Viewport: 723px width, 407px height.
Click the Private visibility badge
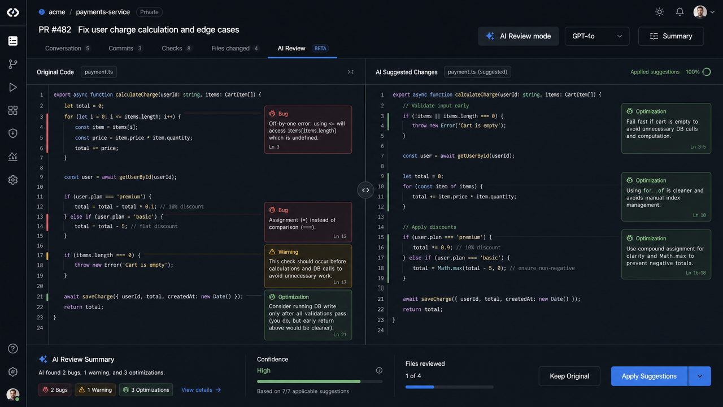pos(149,12)
